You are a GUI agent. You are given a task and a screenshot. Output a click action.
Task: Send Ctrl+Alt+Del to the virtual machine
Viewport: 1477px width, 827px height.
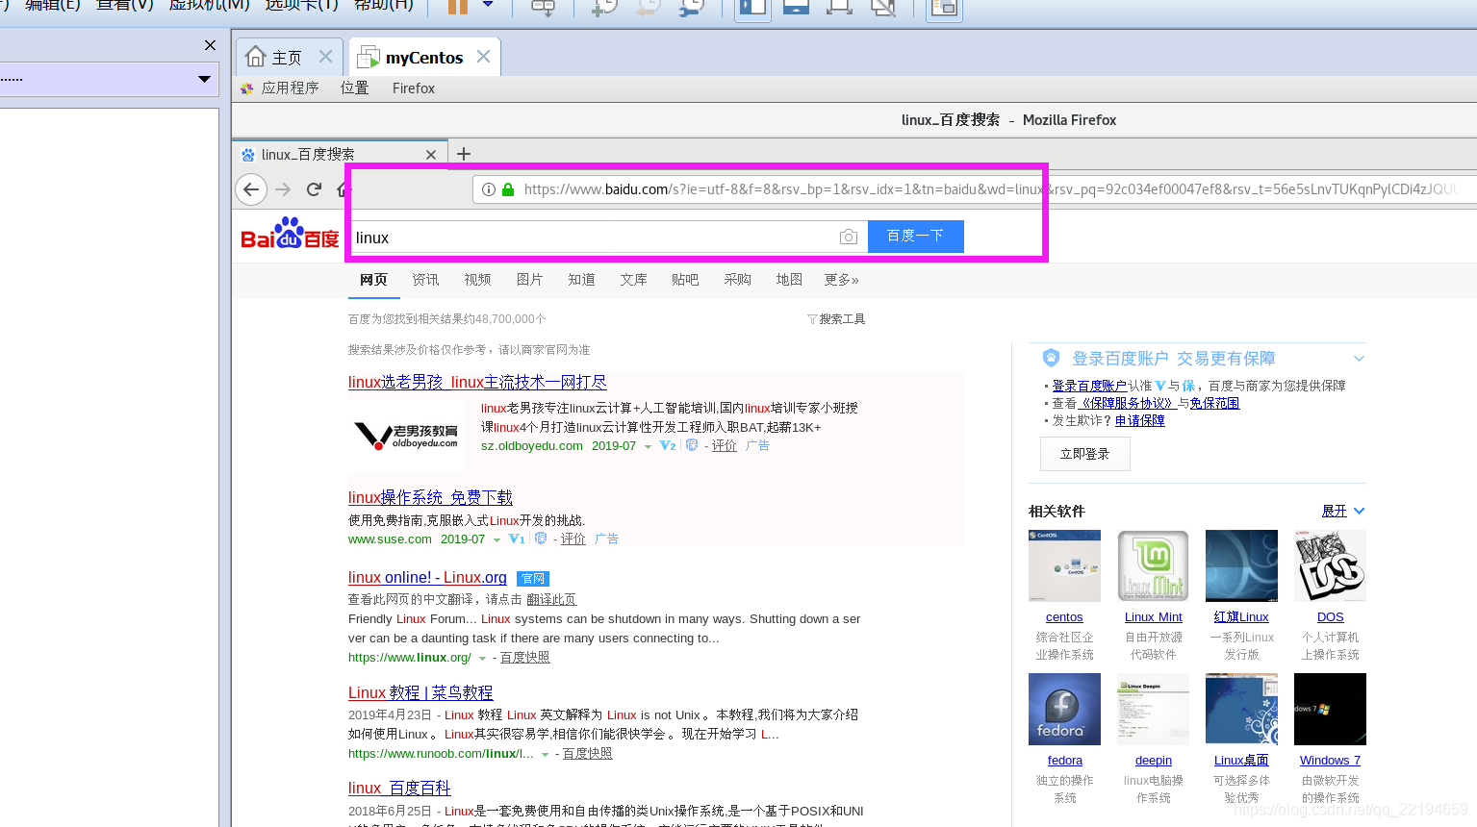pos(544,7)
